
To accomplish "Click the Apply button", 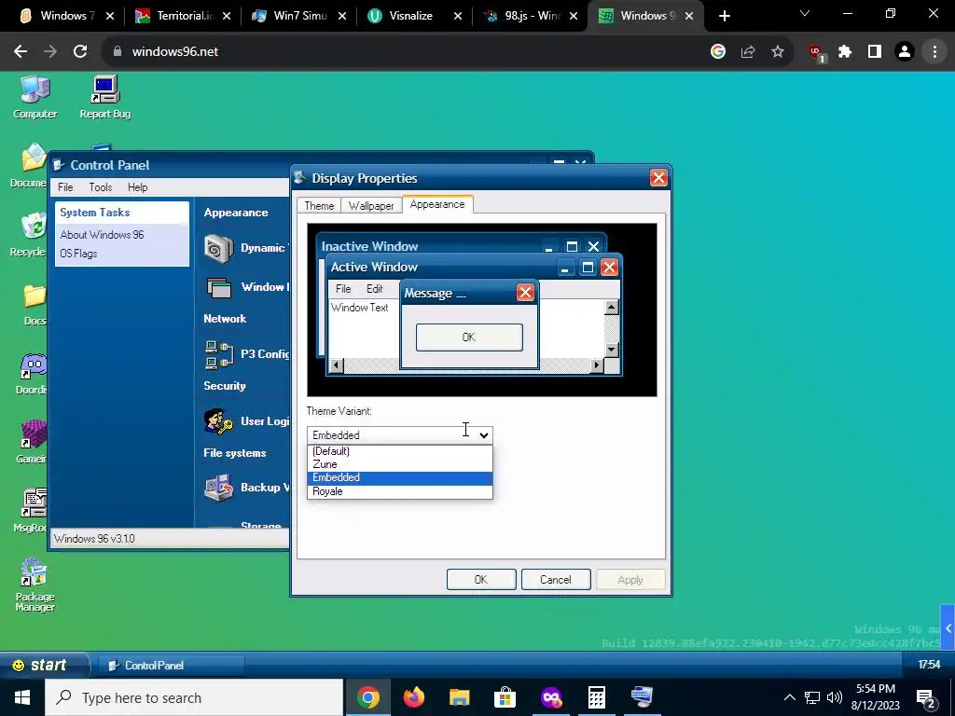I will 630,580.
